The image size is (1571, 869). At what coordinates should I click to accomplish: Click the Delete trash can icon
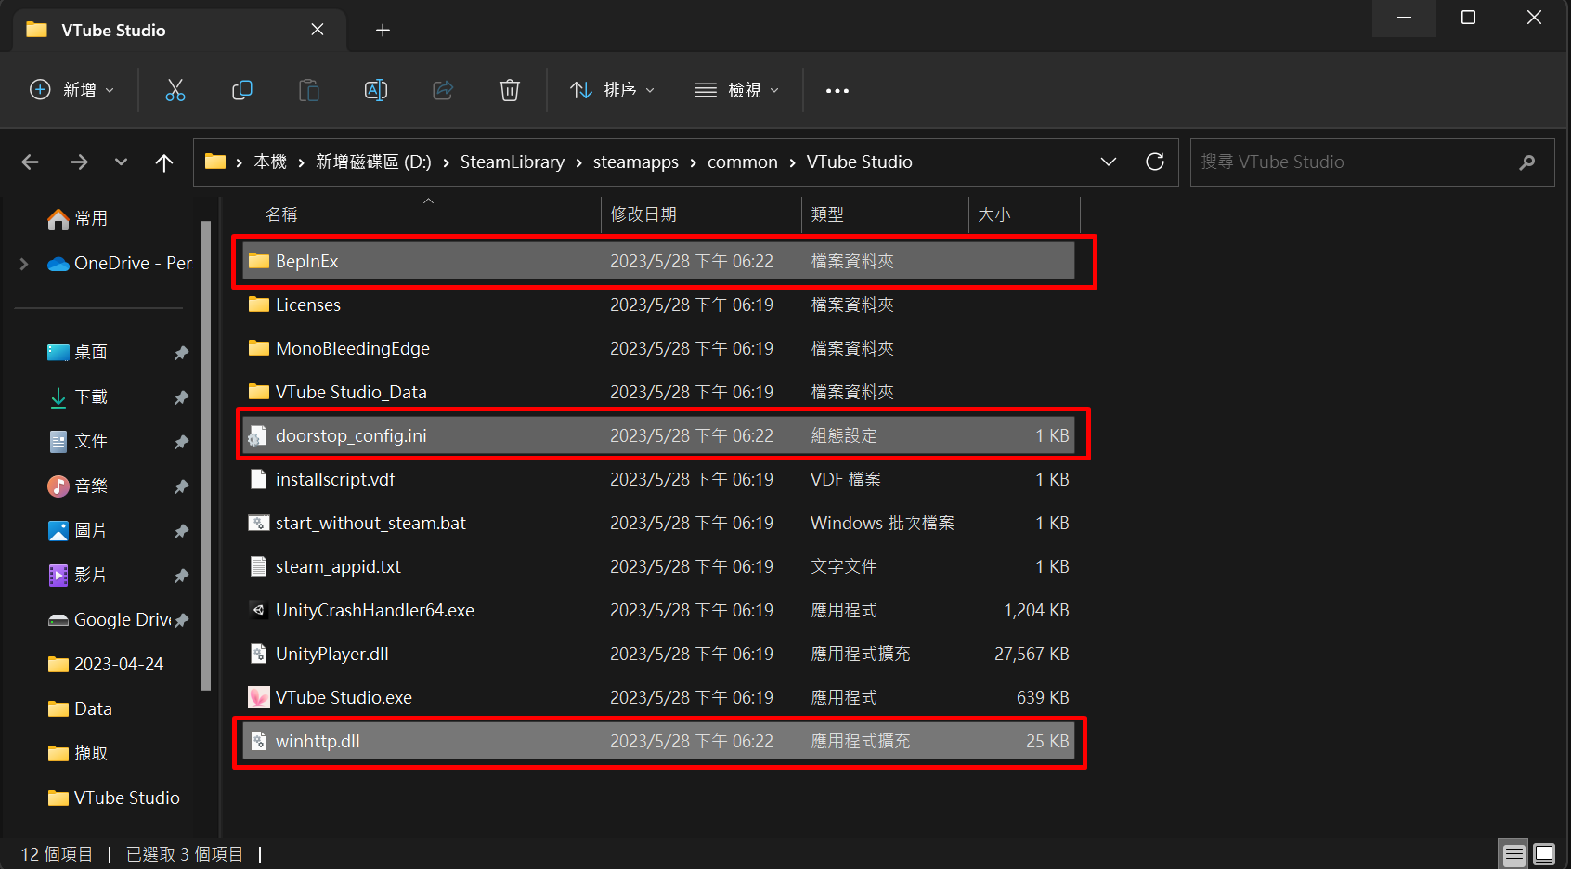(510, 90)
